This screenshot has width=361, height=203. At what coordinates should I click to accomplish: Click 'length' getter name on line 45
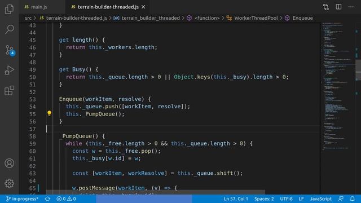tap(82, 40)
